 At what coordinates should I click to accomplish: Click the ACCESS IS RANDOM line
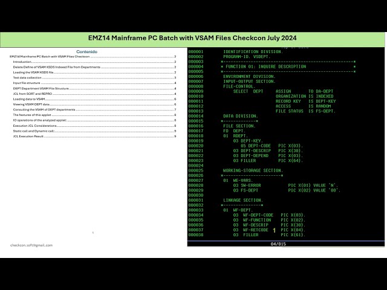tap(304, 106)
